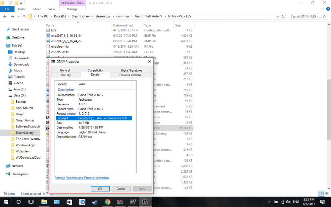Open WinRAR from the taskbar
331x207 pixels.
pos(120,202)
